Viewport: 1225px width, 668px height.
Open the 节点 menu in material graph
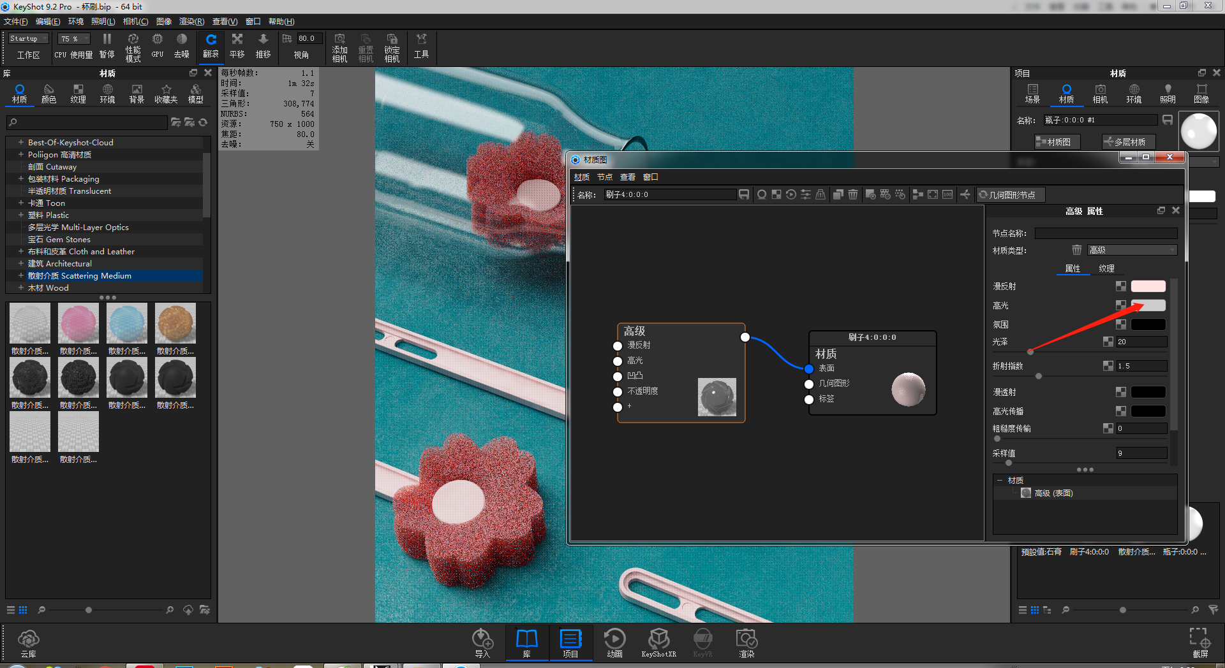point(604,177)
